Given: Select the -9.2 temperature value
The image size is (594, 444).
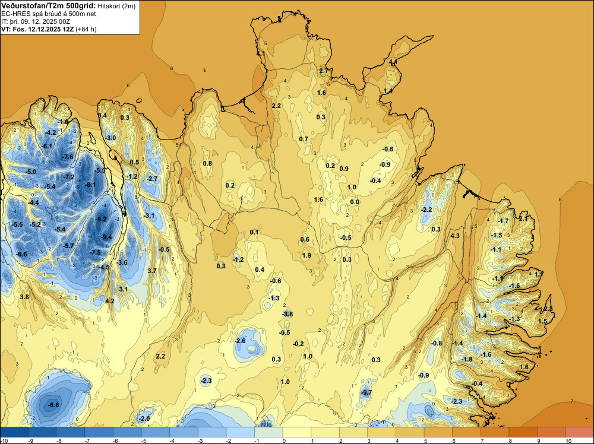Looking at the screenshot, I should [x=101, y=219].
